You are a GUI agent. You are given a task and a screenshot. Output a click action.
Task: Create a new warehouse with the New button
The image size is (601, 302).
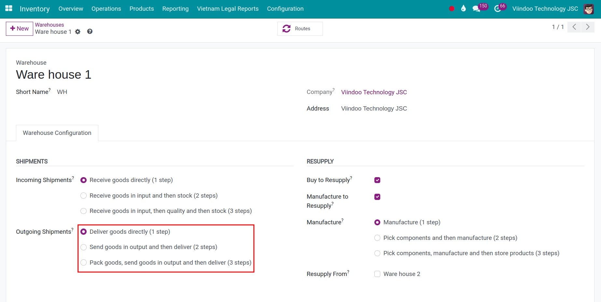20,29
